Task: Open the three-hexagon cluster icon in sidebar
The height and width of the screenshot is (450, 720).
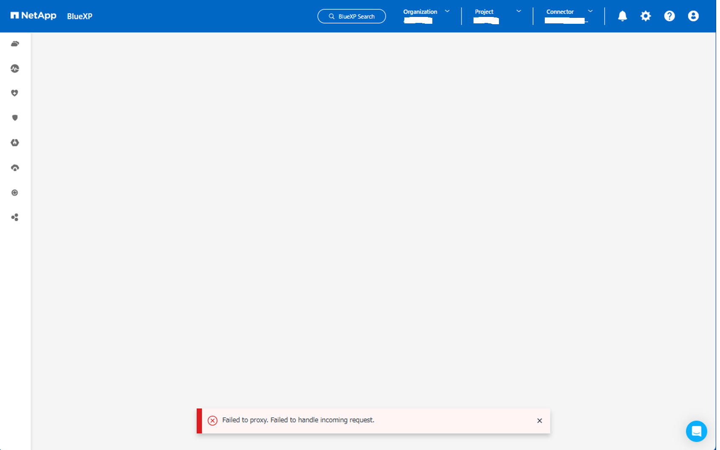Action: pos(15,217)
